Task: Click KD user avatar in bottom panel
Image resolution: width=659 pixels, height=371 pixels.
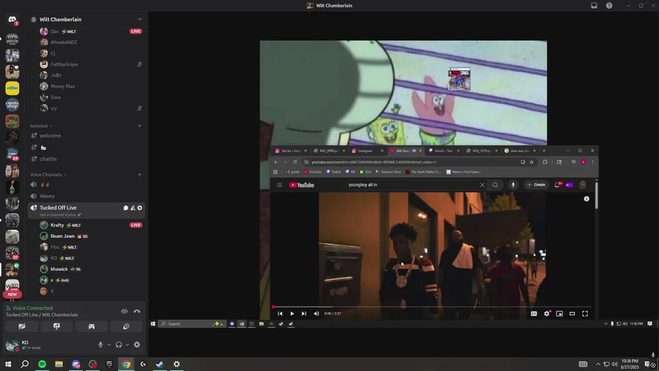Action: click(12, 345)
